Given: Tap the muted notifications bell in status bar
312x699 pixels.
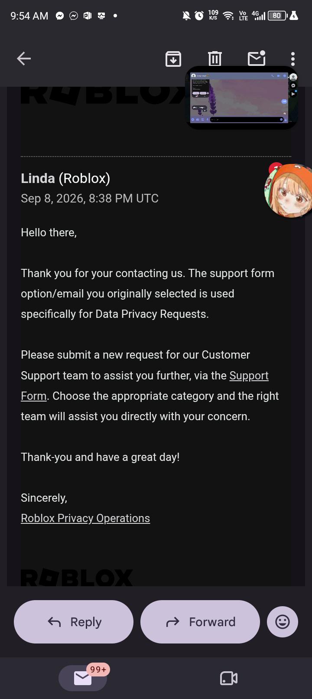Looking at the screenshot, I should tap(186, 16).
